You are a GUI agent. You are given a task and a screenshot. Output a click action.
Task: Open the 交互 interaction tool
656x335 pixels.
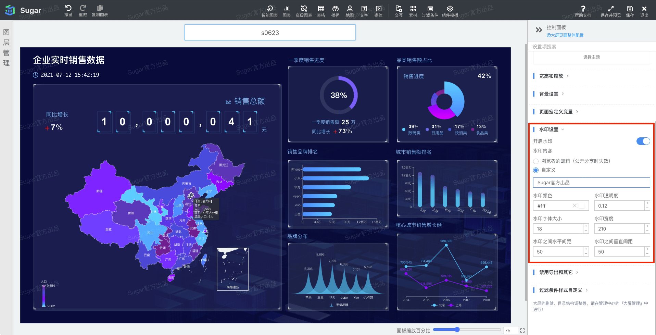[x=399, y=11]
